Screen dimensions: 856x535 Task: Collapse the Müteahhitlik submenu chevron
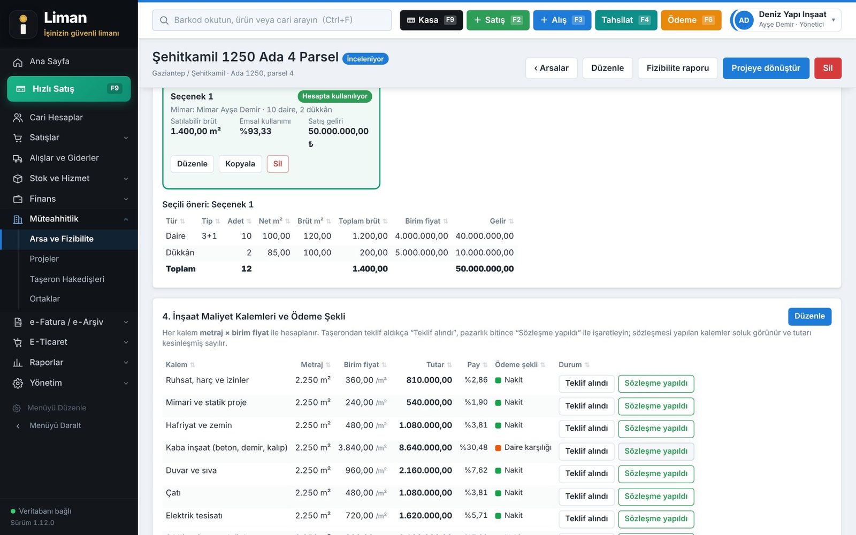tap(126, 219)
